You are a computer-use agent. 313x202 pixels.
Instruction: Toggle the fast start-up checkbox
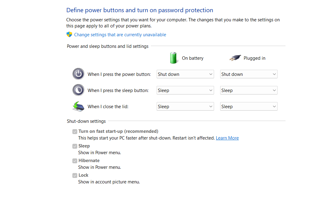75,132
